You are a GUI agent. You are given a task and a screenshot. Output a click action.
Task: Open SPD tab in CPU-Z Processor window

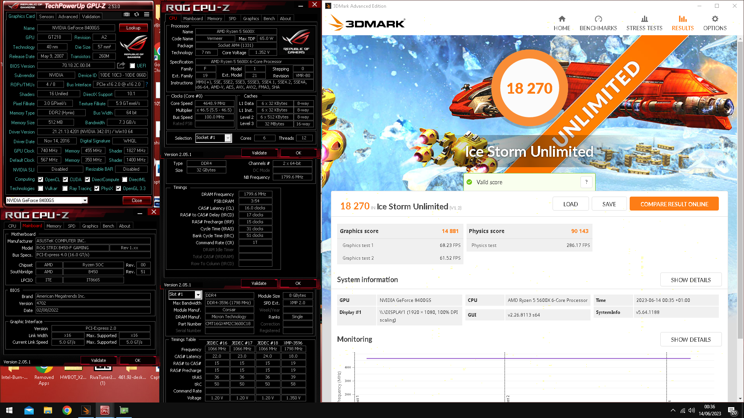pyautogui.click(x=232, y=19)
